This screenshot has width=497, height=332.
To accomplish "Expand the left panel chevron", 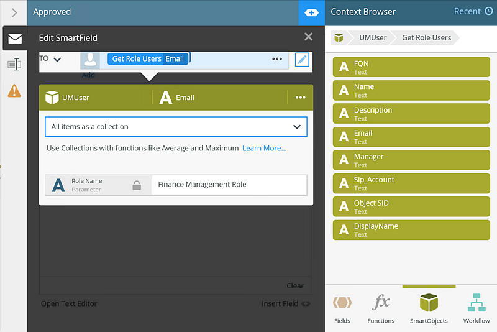I will [x=14, y=12].
